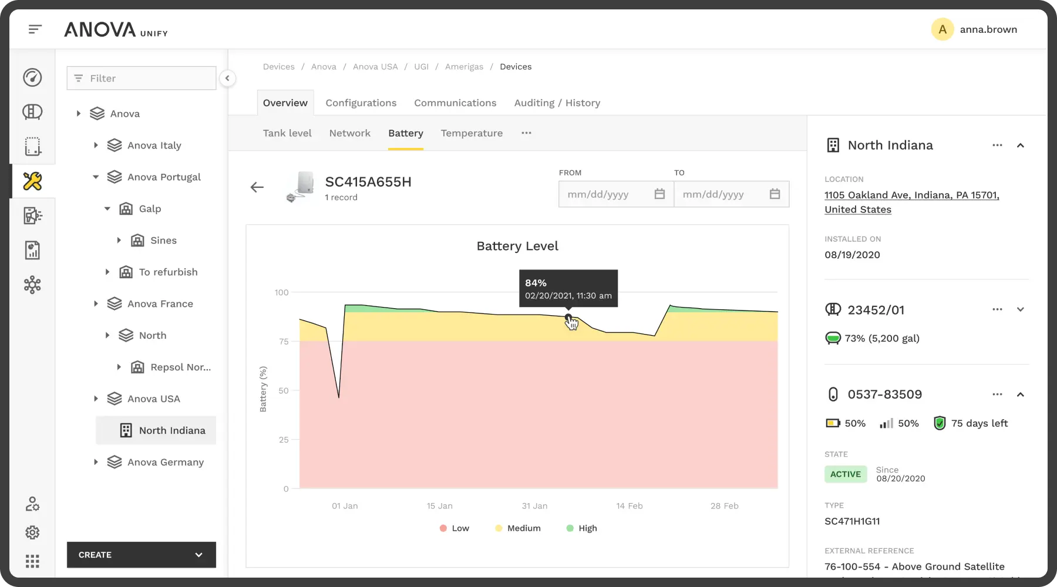Expand the 23452/01 tank section
Screen dimensions: 1057x587
point(1020,310)
